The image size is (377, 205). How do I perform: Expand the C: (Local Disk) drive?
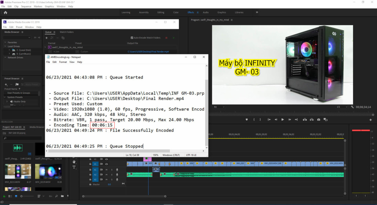point(9,50)
